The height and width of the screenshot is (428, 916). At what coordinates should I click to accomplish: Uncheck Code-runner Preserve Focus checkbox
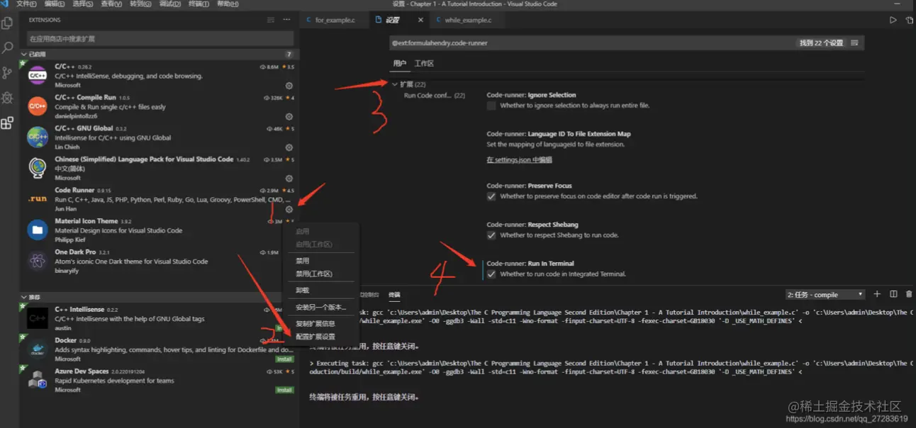pyautogui.click(x=491, y=196)
